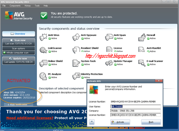Viewport: 179px width, 131px height.
Task: Open the History menu
Action: tap(28, 6)
